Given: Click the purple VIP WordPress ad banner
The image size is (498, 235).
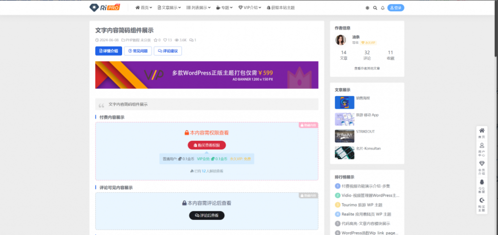Looking at the screenshot, I should click(207, 75).
